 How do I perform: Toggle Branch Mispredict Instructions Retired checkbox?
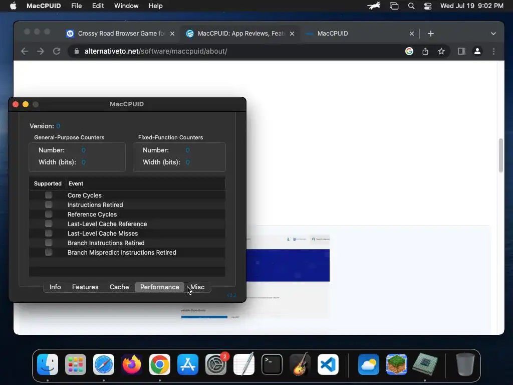pos(49,252)
